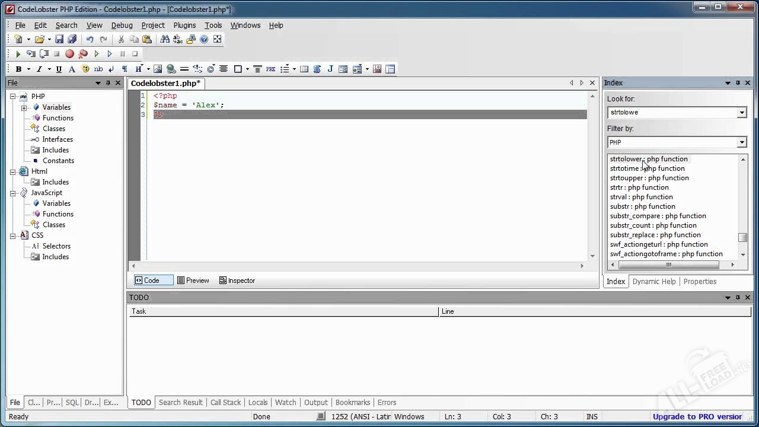Click the underline U formatting icon
The height and width of the screenshot is (427, 759).
click(59, 69)
